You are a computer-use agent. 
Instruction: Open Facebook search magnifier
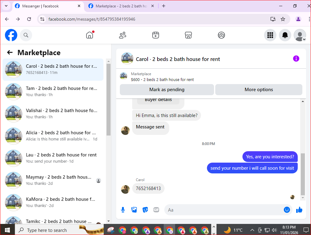pos(26,35)
